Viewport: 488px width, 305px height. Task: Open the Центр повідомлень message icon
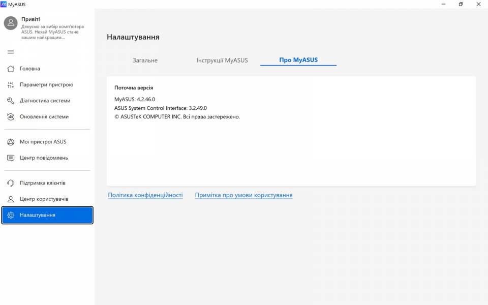click(10, 158)
